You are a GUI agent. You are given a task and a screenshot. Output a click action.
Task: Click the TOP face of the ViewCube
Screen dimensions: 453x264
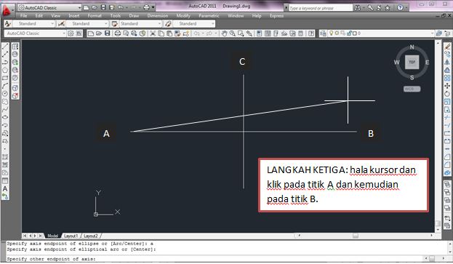click(412, 62)
